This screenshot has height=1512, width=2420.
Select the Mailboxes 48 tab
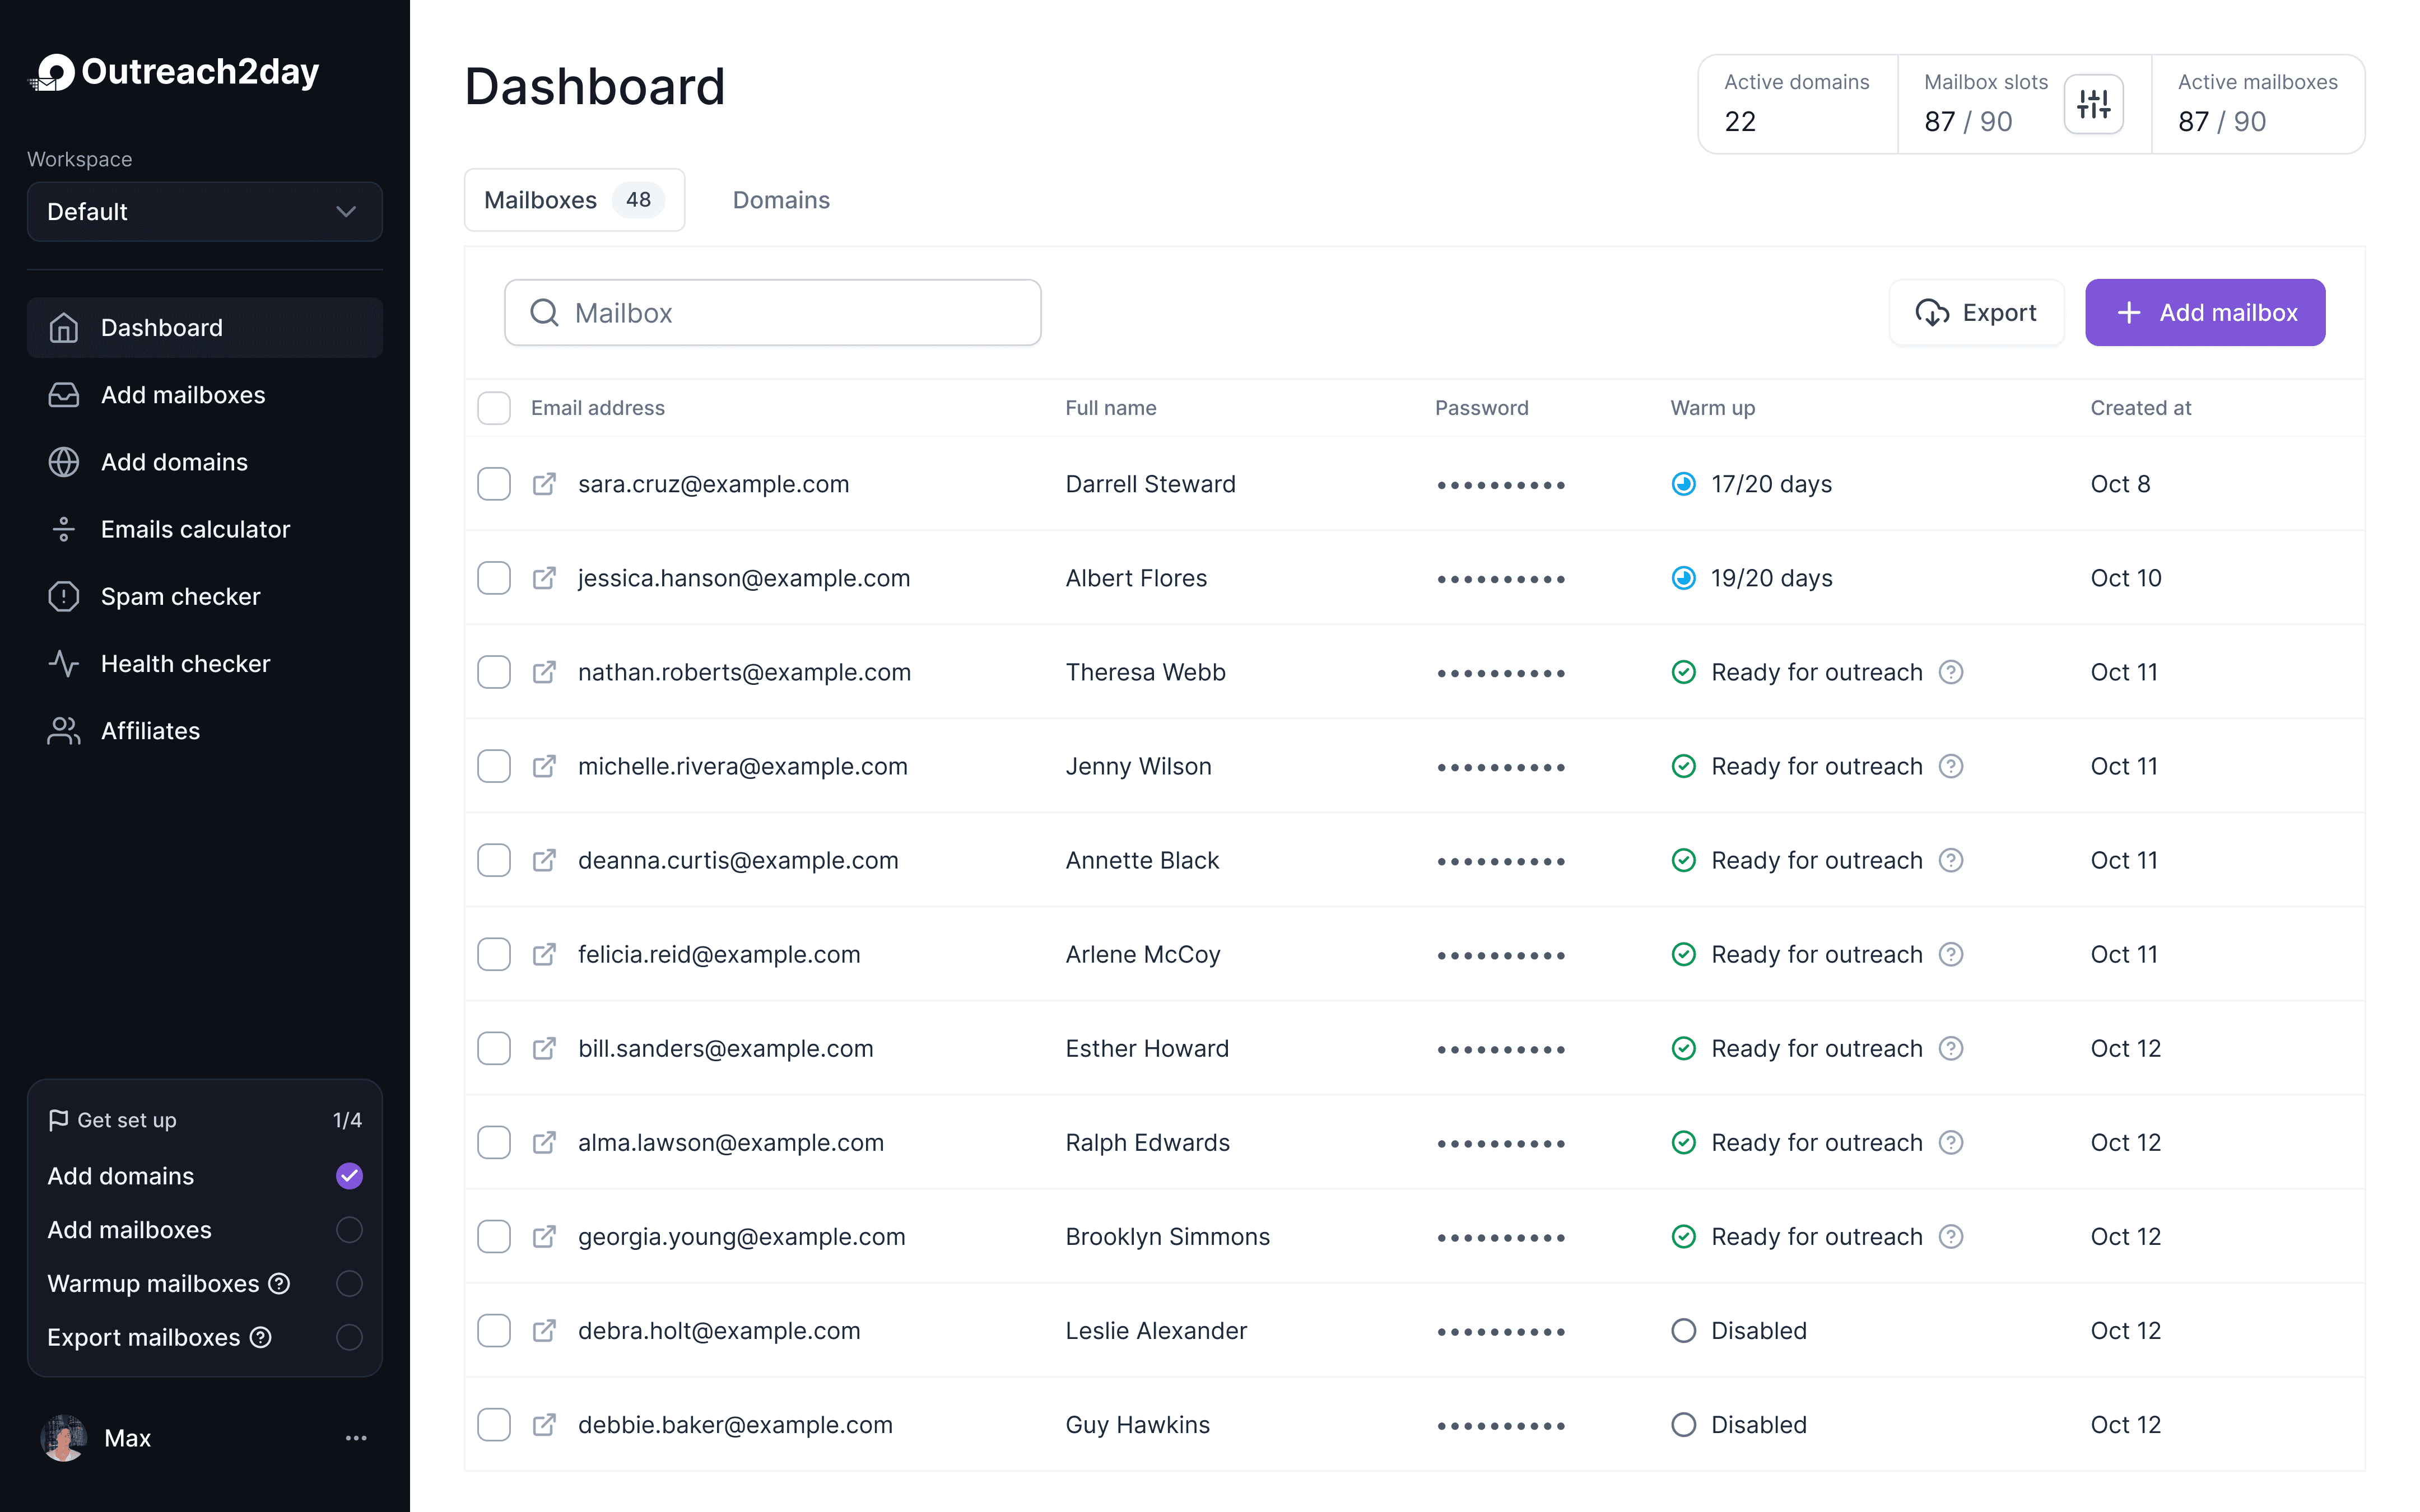[574, 200]
